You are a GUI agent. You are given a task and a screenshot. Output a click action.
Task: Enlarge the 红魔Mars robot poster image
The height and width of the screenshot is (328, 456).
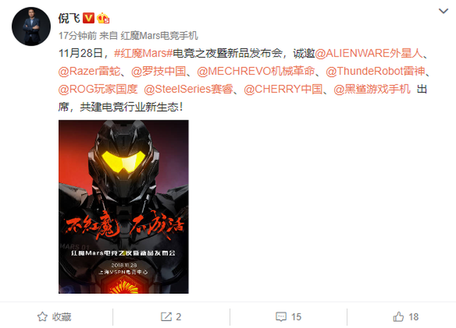click(124, 206)
